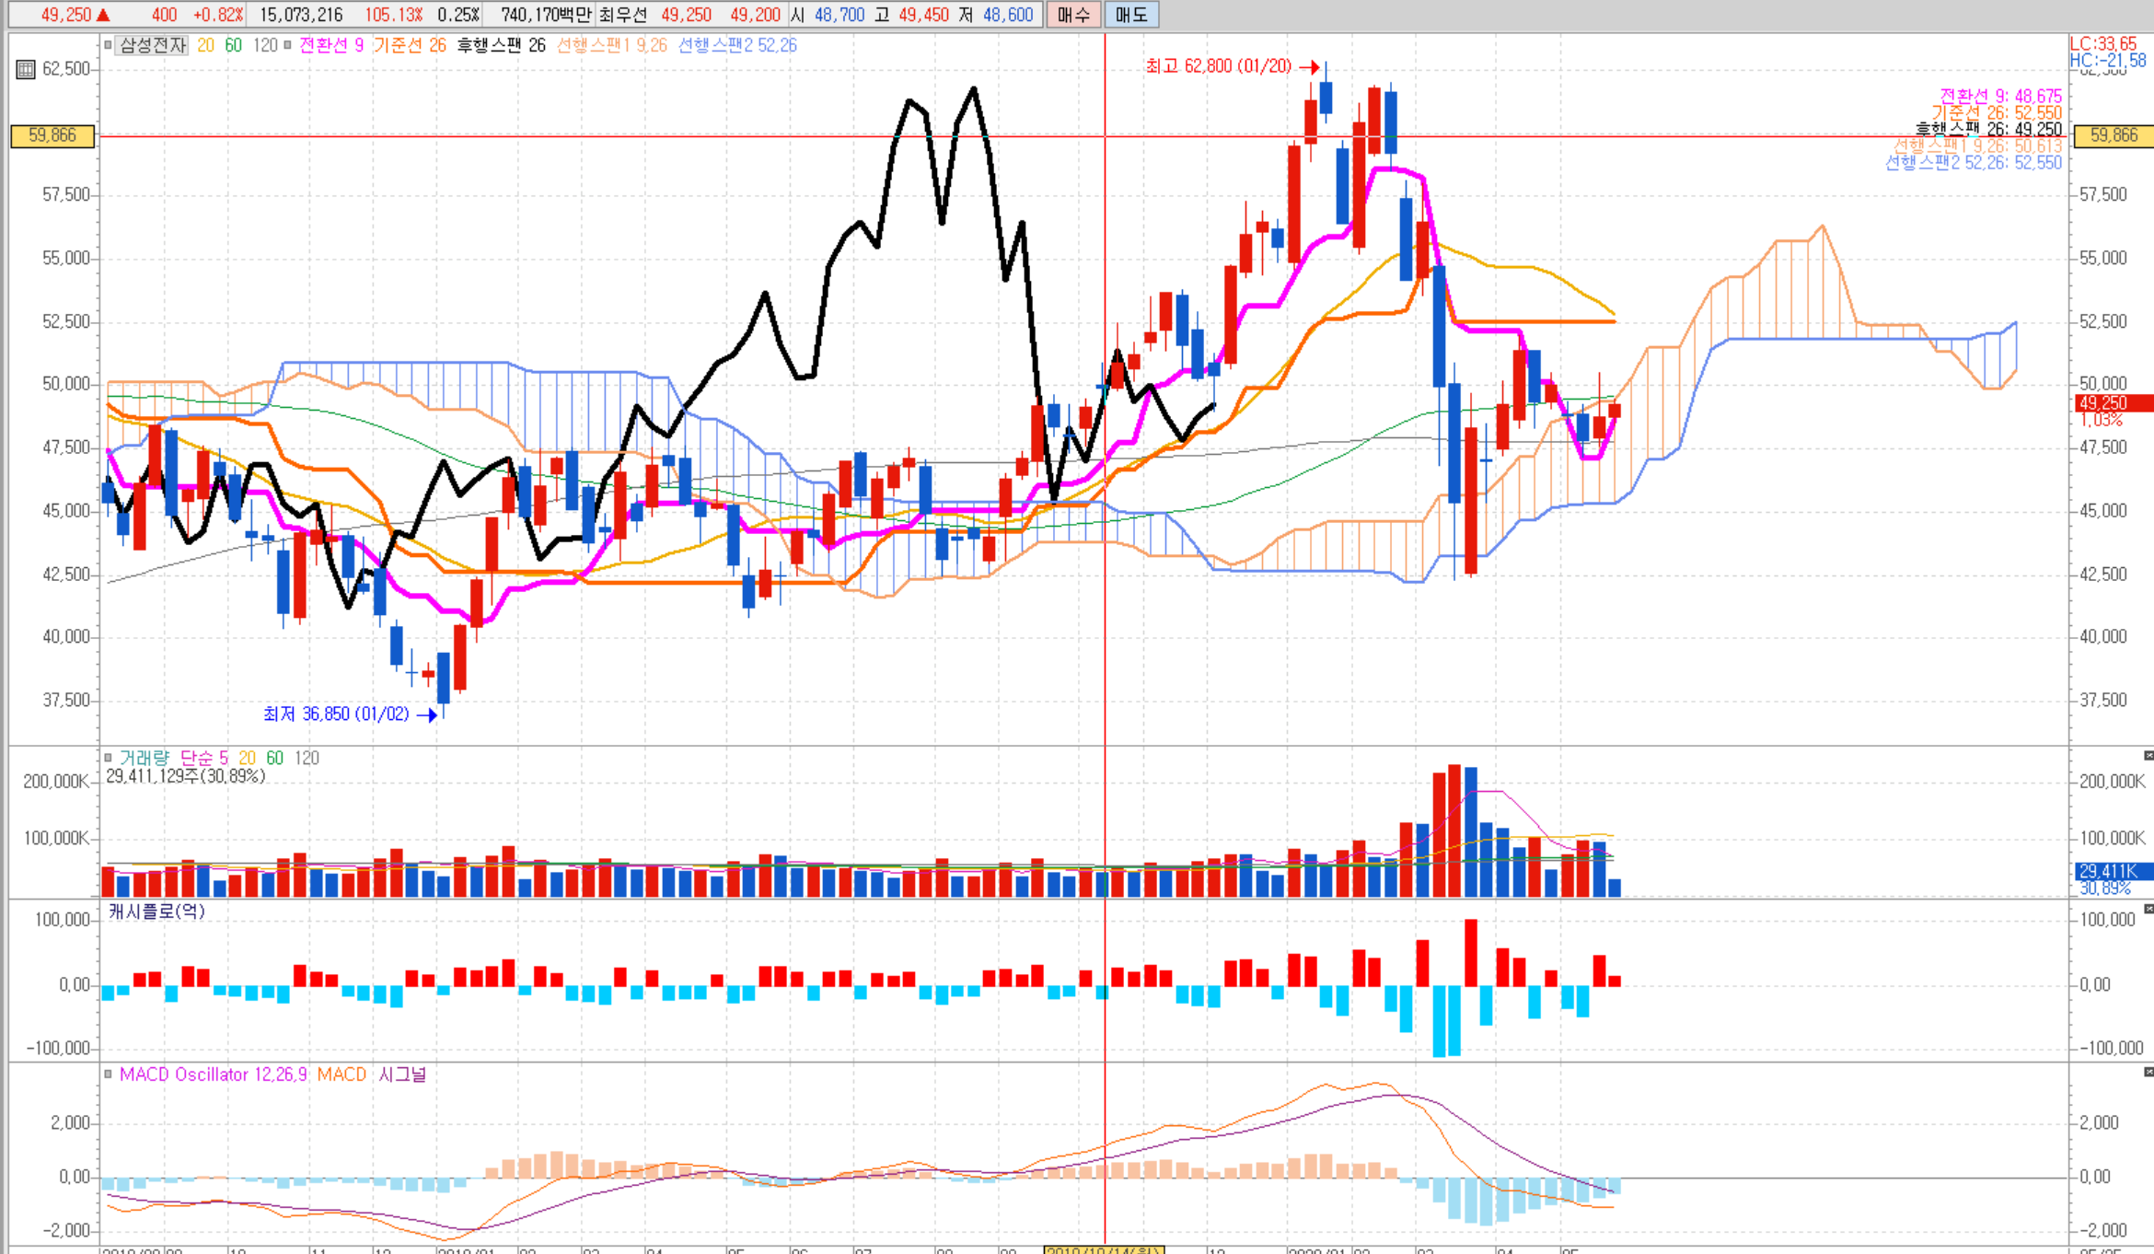Click the 시그널 legend in MACD panel
Image resolution: width=2154 pixels, height=1254 pixels.
pyautogui.click(x=402, y=1074)
